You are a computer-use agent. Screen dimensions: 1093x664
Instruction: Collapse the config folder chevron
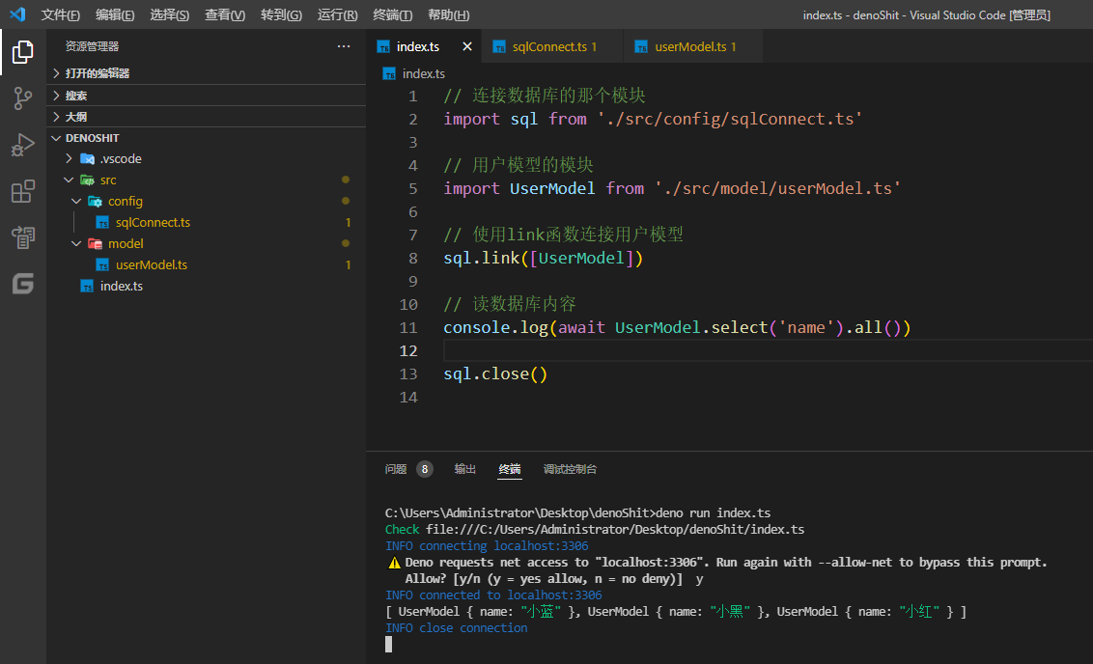tap(76, 202)
